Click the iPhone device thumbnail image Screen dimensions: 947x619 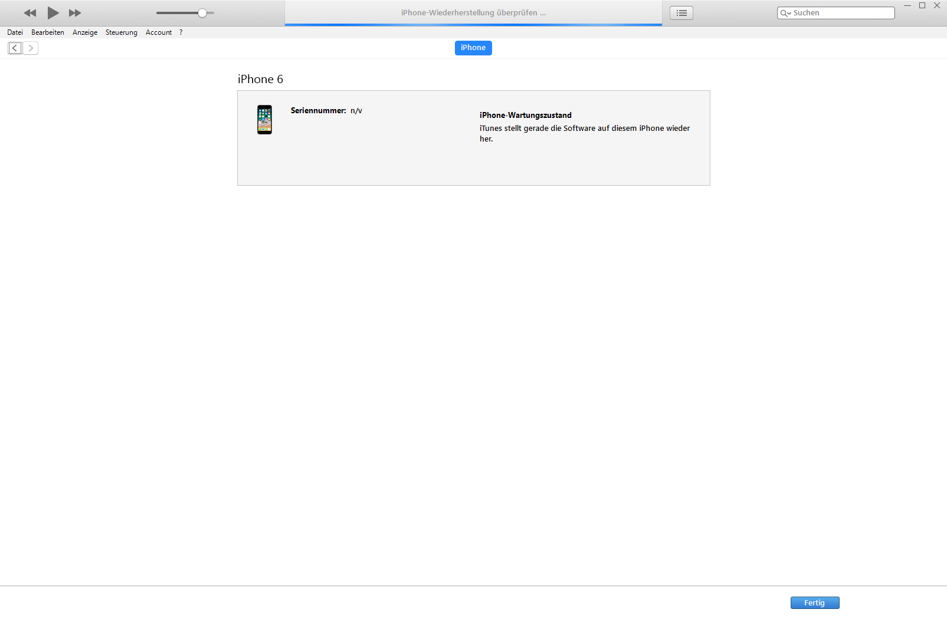265,120
